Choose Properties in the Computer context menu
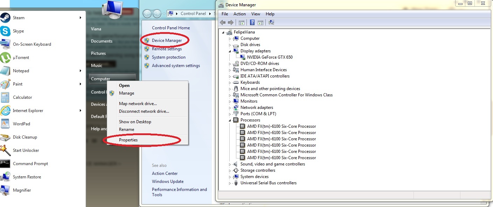This screenshot has height=207, width=493. [x=128, y=140]
